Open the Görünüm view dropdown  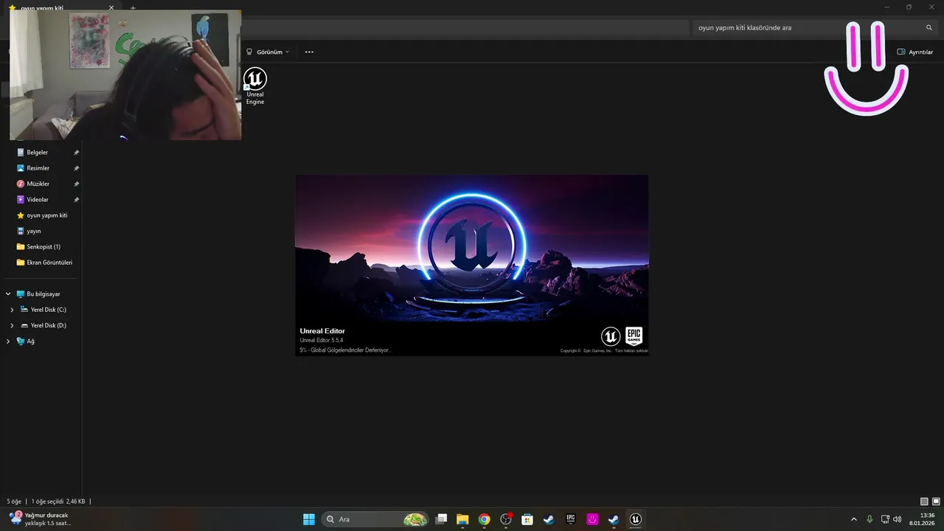pyautogui.click(x=267, y=52)
